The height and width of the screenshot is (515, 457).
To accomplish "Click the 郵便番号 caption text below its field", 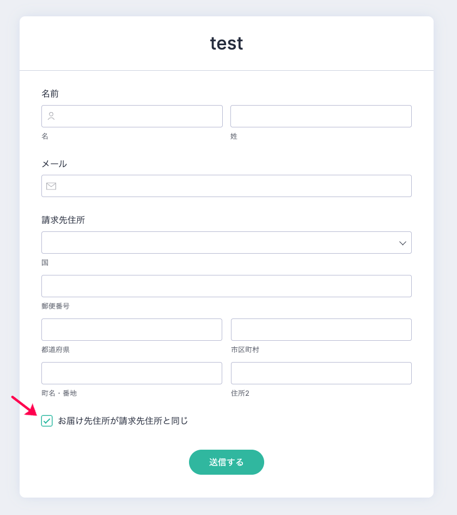I will (56, 306).
